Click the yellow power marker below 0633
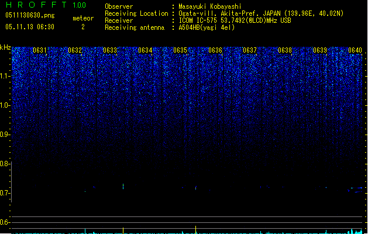 click(x=123, y=230)
